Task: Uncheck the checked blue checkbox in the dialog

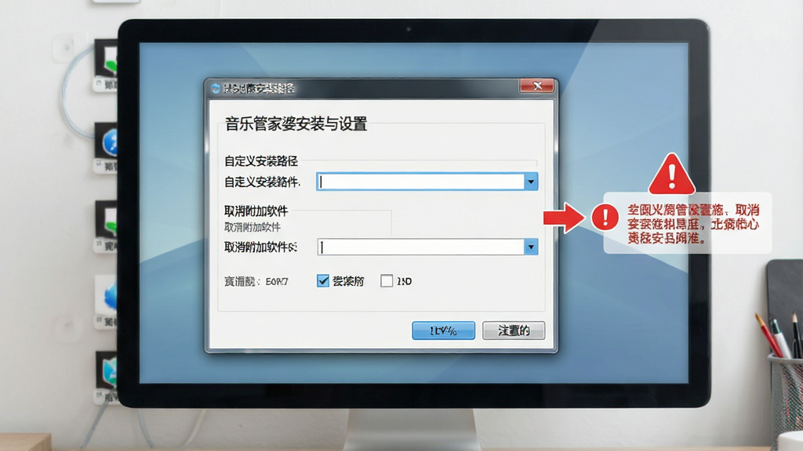Action: click(x=322, y=281)
